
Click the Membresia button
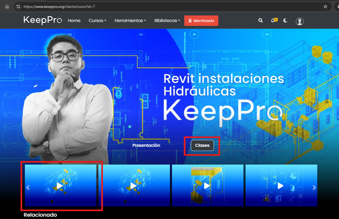pyautogui.click(x=201, y=21)
